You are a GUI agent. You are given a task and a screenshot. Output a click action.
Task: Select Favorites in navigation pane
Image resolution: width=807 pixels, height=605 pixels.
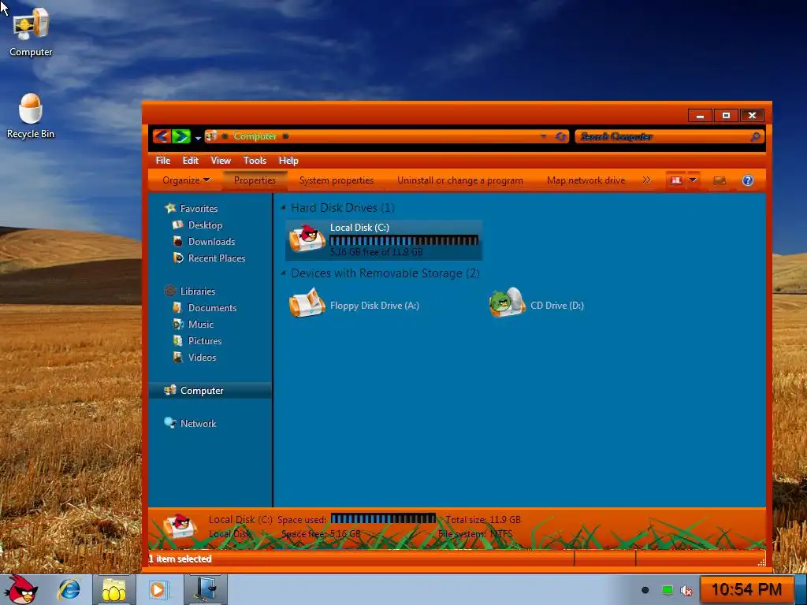pyautogui.click(x=199, y=208)
